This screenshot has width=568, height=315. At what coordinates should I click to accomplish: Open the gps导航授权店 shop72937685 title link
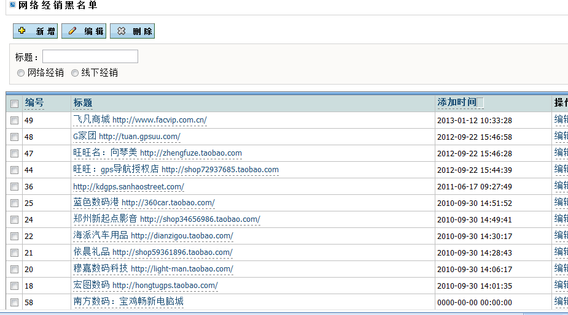pyautogui.click(x=176, y=169)
